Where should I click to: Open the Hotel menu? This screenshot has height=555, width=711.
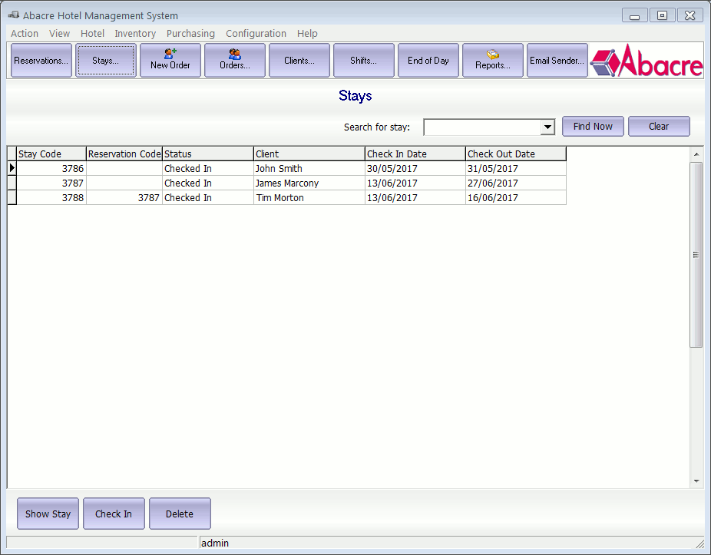point(92,34)
